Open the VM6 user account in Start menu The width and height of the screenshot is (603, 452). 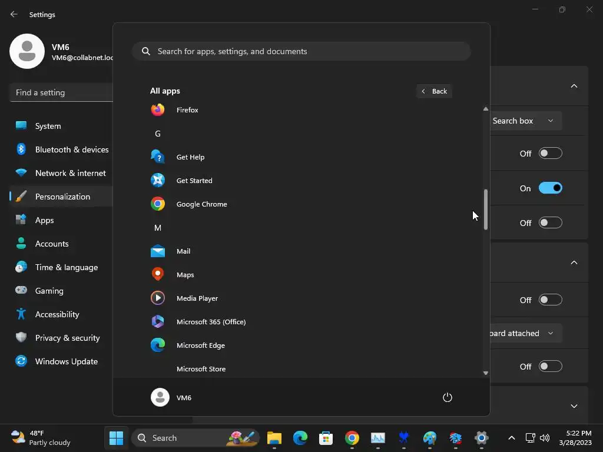[x=171, y=397]
